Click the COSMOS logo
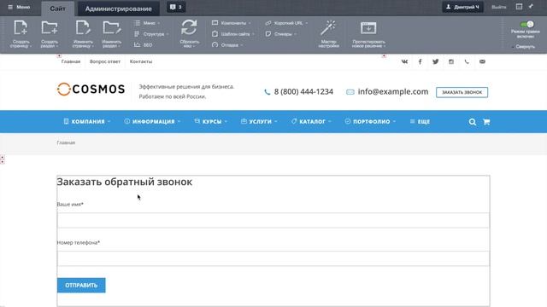Viewport: 547px width, 307px height. (91, 89)
